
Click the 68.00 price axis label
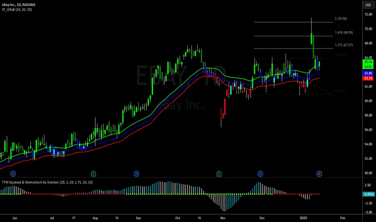368,43
